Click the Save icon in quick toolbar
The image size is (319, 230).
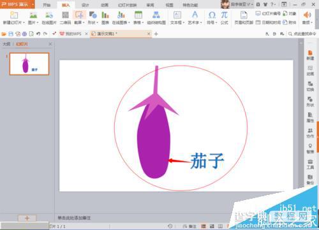(x=11, y=34)
